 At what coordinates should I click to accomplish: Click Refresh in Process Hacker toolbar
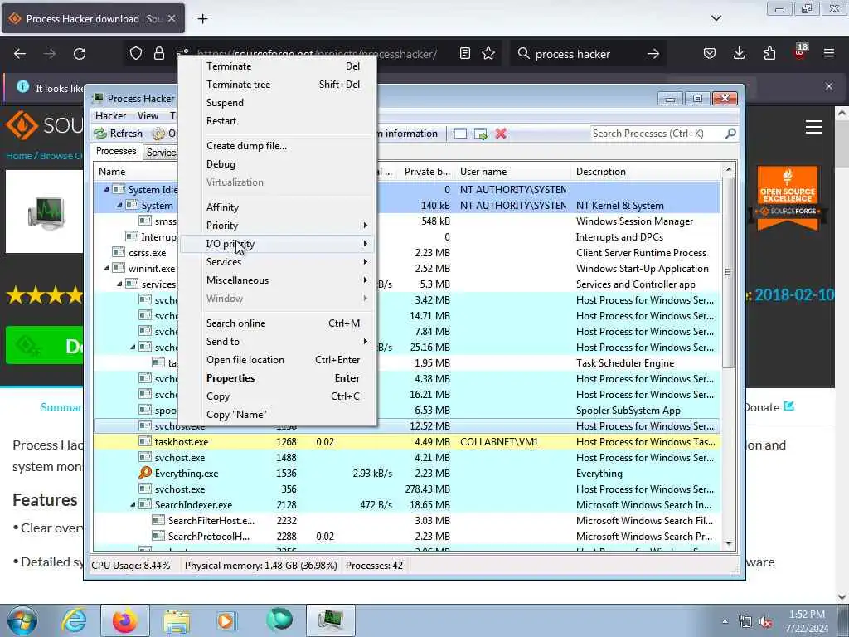click(x=118, y=134)
